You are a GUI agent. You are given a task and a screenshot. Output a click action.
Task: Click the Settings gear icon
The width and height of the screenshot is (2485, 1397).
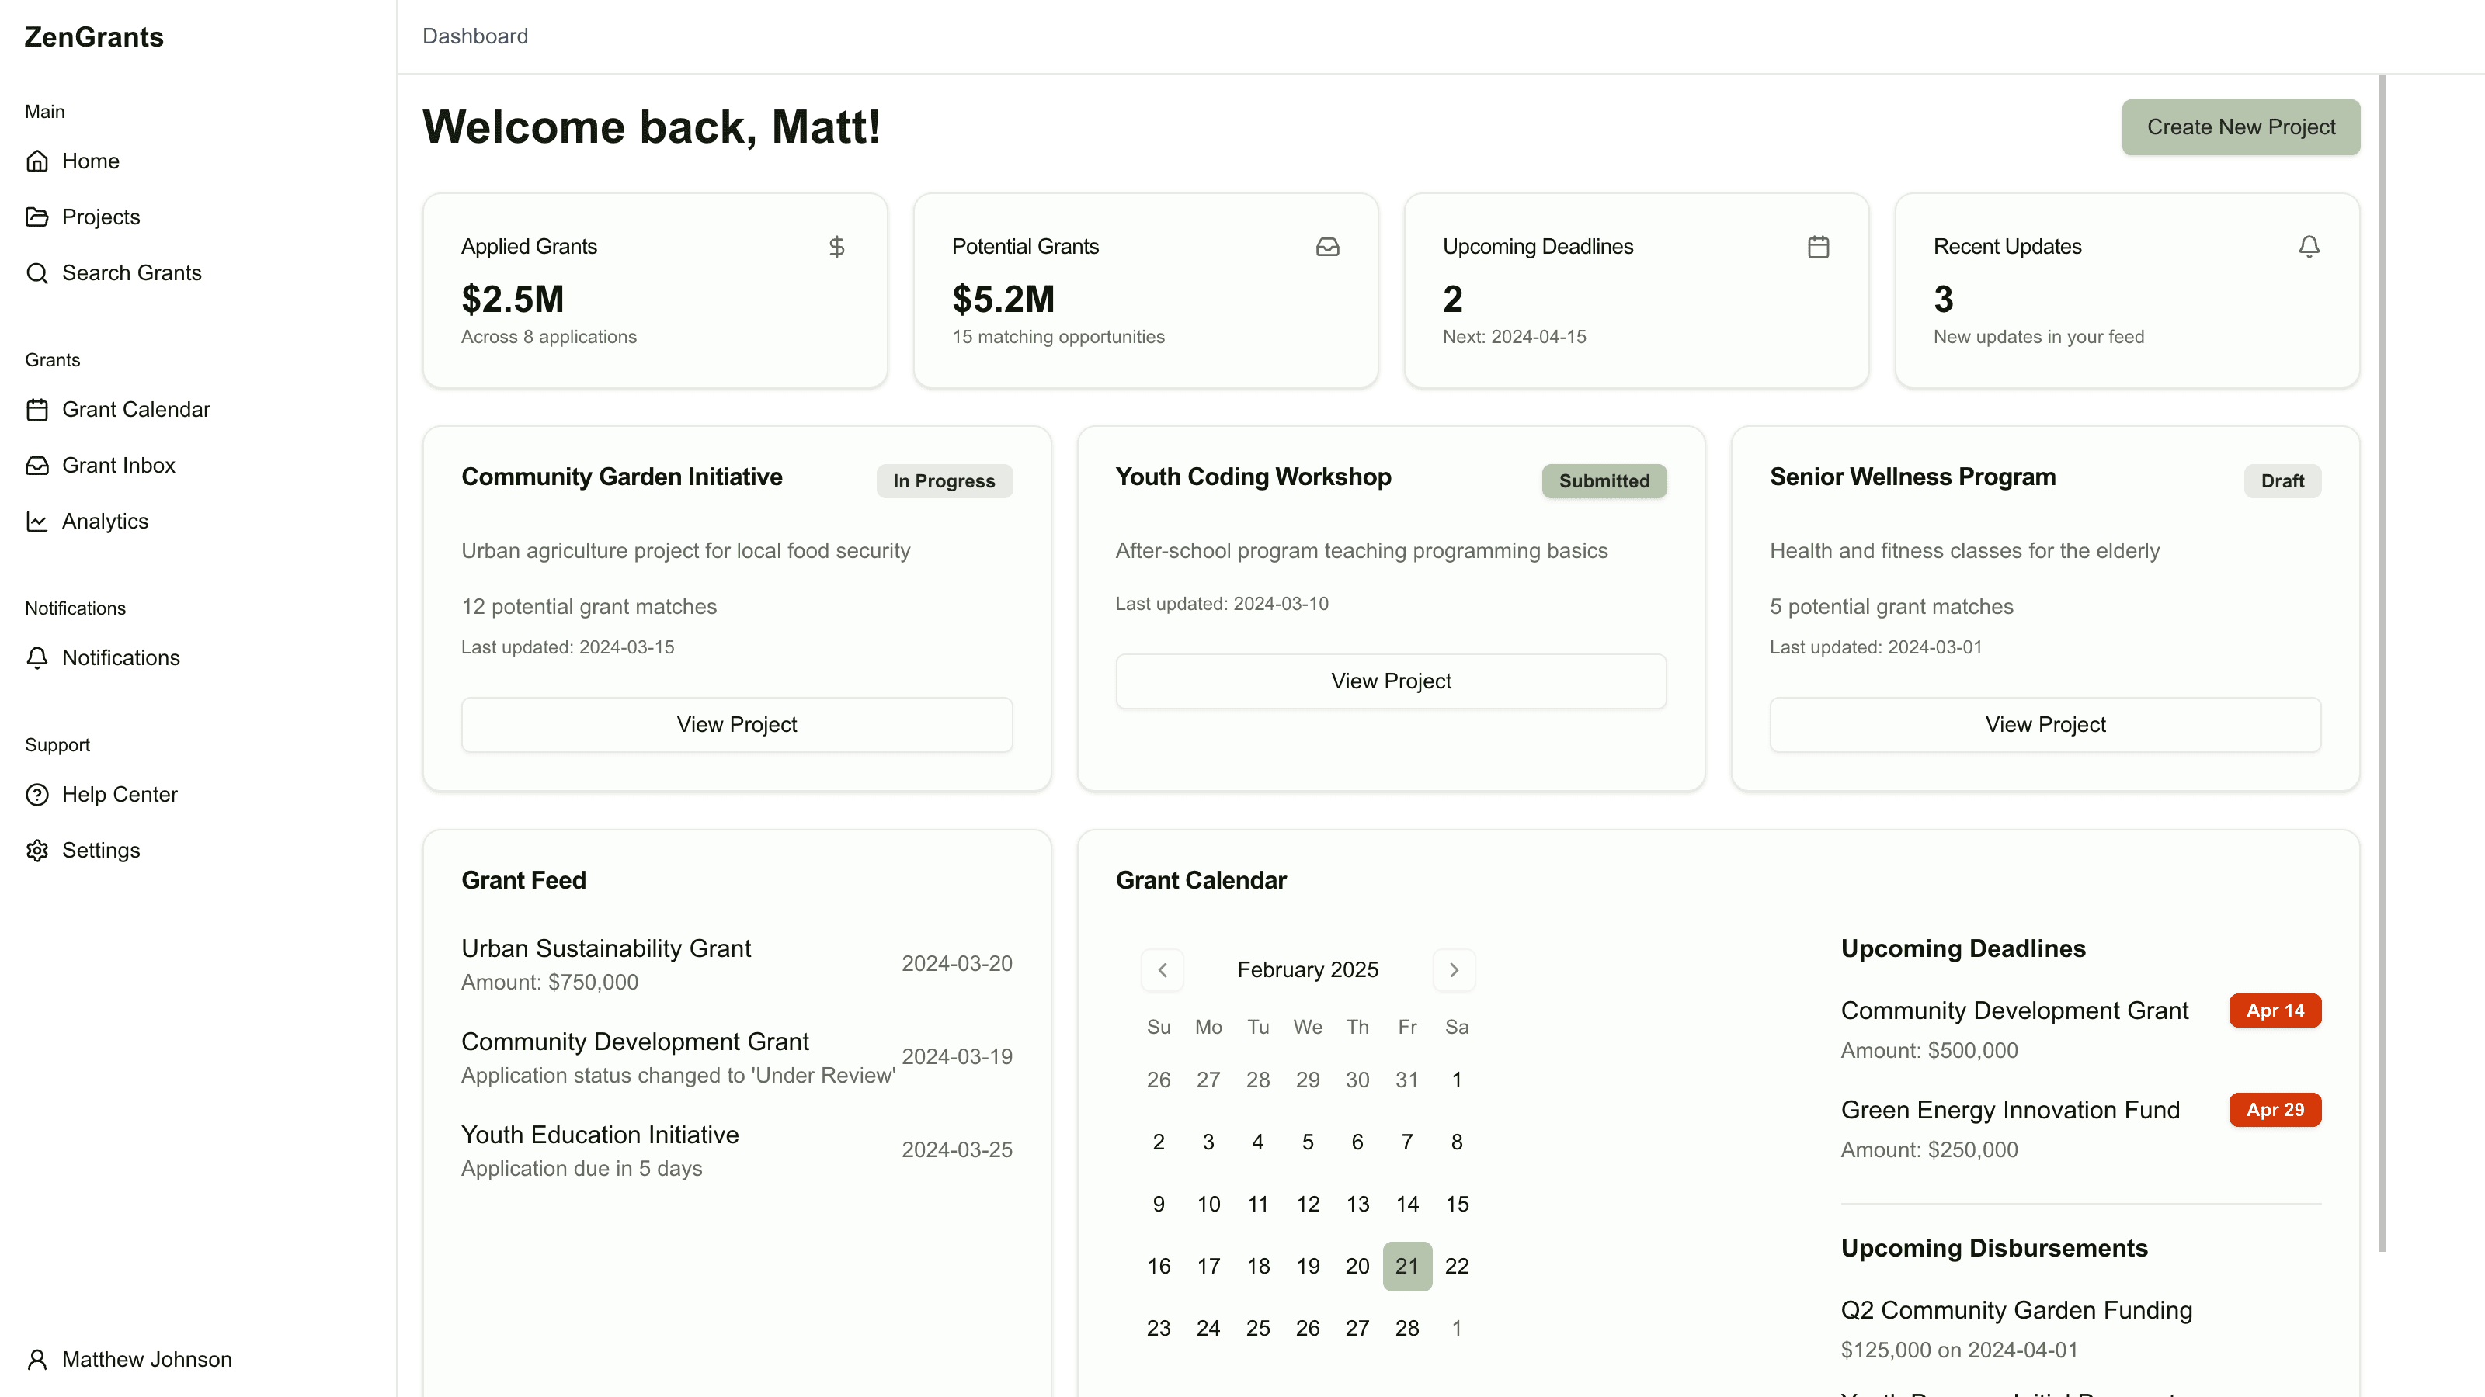(x=37, y=851)
